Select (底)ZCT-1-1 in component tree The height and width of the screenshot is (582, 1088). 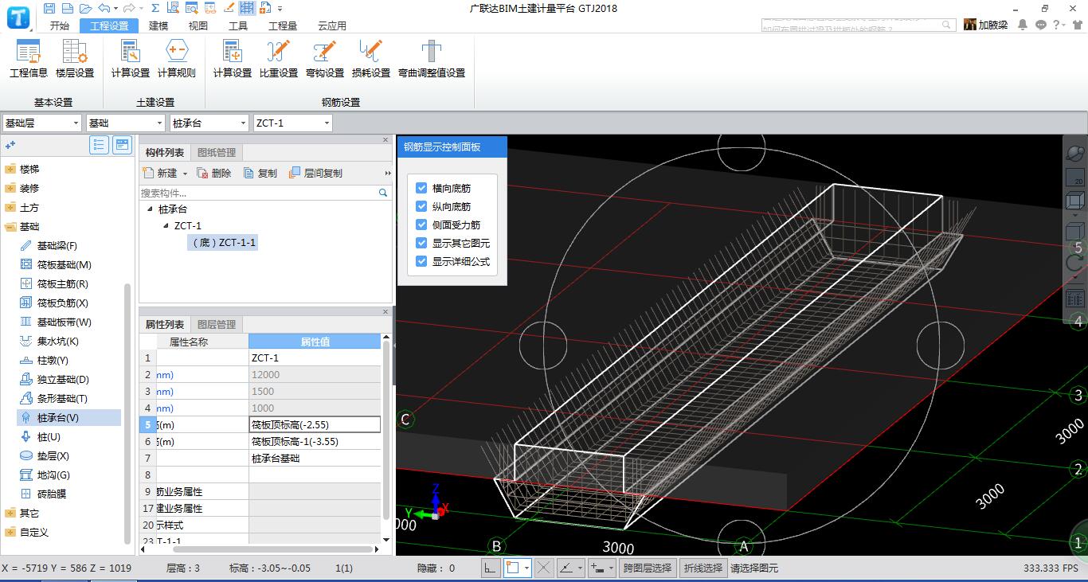(x=225, y=243)
